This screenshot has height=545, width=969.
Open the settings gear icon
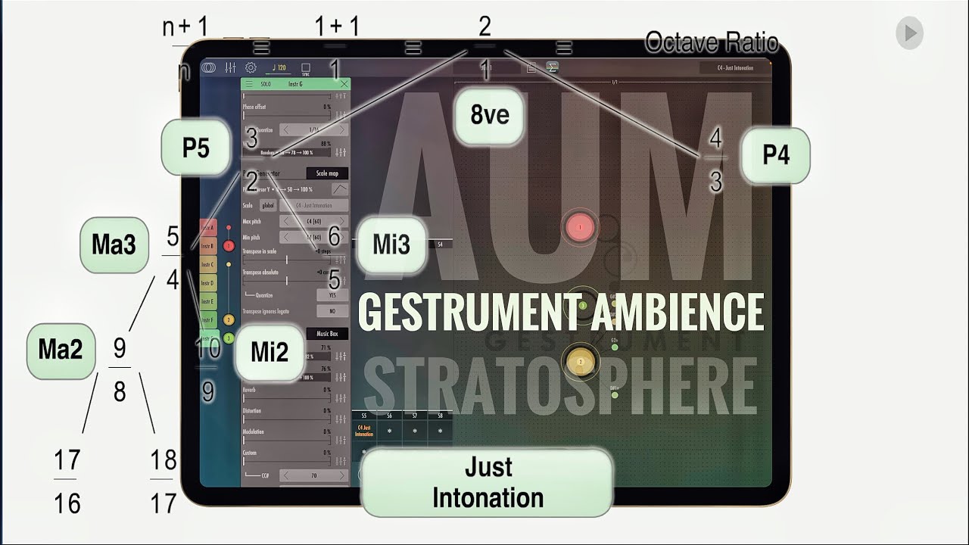(x=251, y=67)
